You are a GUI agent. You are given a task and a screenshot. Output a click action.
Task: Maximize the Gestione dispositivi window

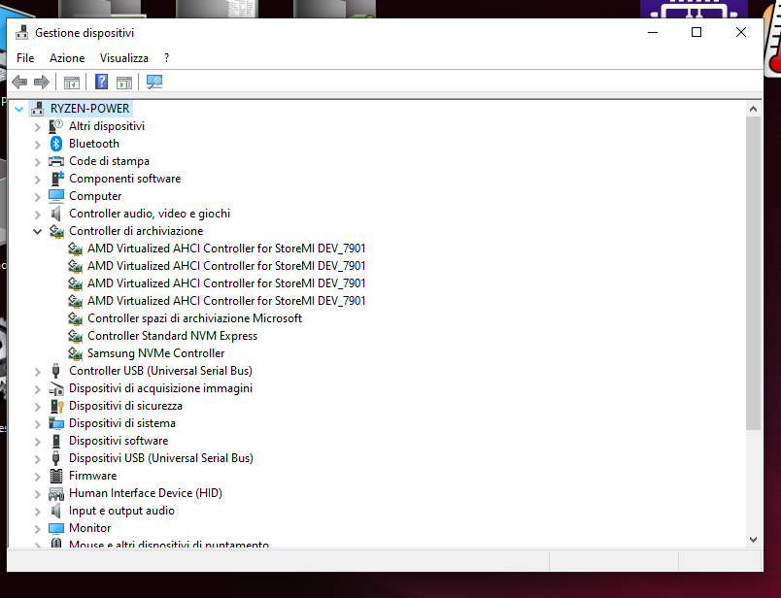pyautogui.click(x=696, y=32)
